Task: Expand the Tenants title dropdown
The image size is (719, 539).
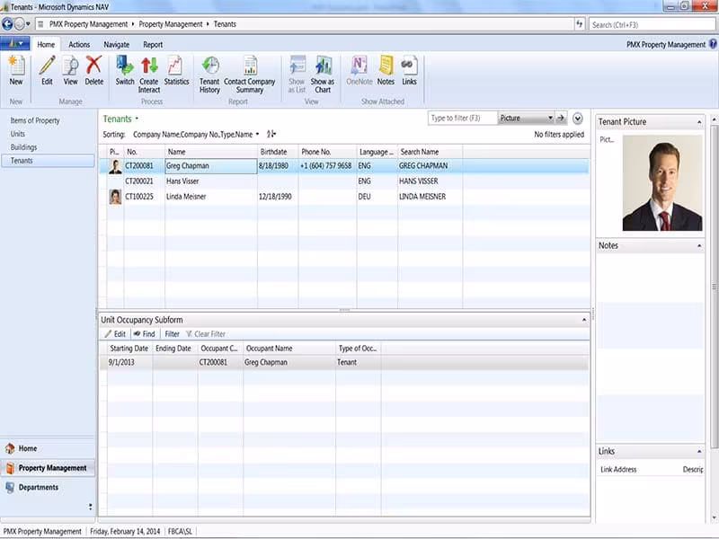Action: 137,119
